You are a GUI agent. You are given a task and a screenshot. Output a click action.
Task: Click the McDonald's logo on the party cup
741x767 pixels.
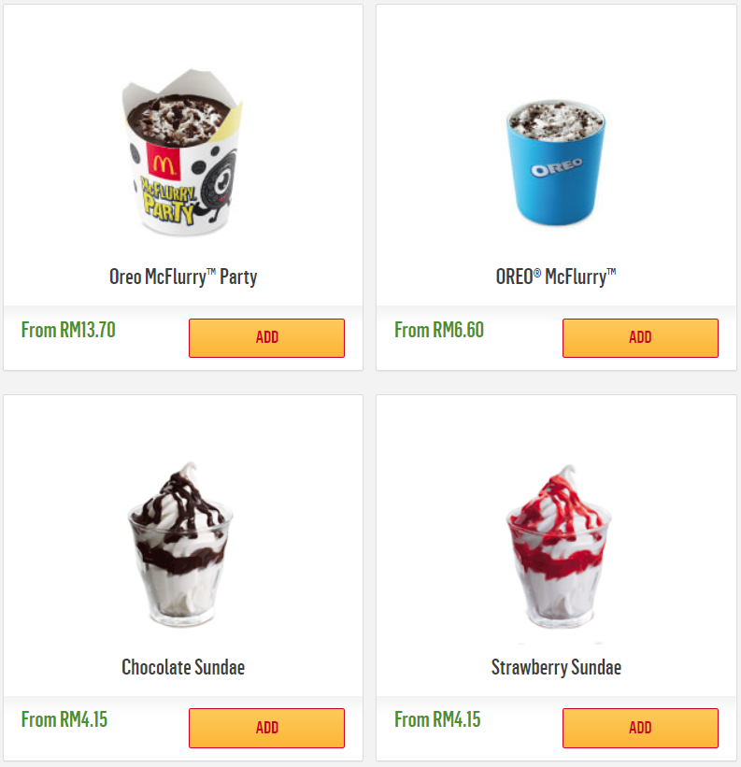164,163
